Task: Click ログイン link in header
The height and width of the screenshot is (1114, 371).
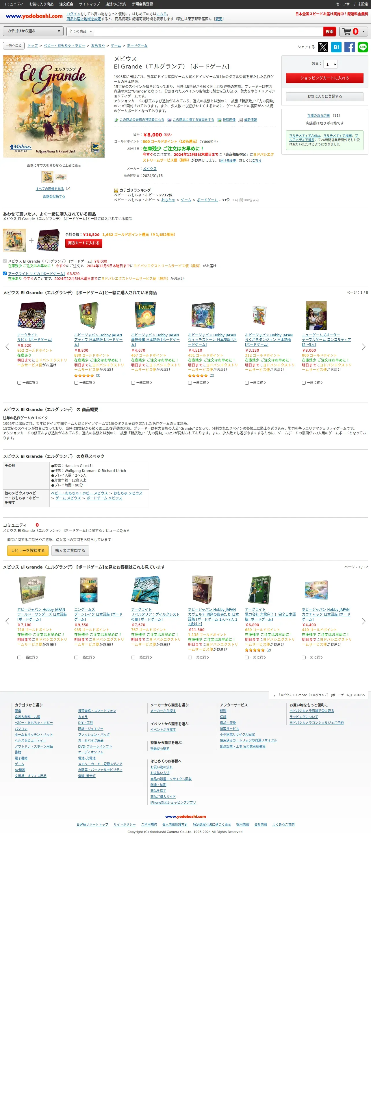Action: (x=73, y=14)
